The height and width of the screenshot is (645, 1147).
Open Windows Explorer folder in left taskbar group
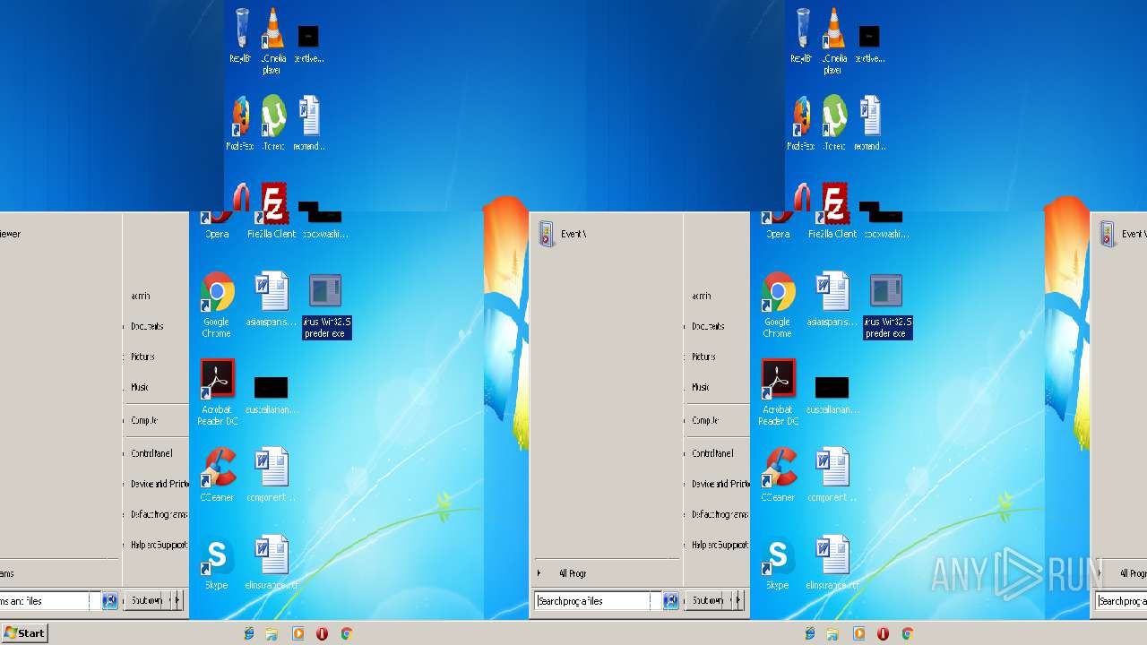[272, 633]
